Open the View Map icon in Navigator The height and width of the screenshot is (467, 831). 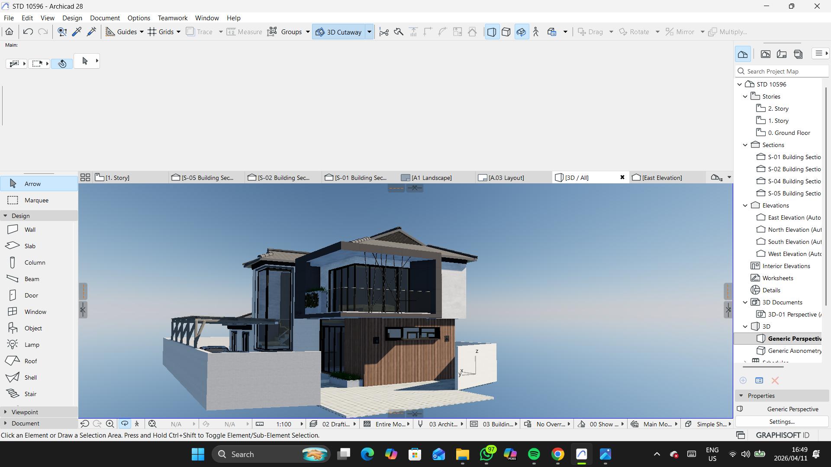pyautogui.click(x=765, y=54)
